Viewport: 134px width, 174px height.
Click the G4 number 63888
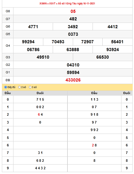73,50
